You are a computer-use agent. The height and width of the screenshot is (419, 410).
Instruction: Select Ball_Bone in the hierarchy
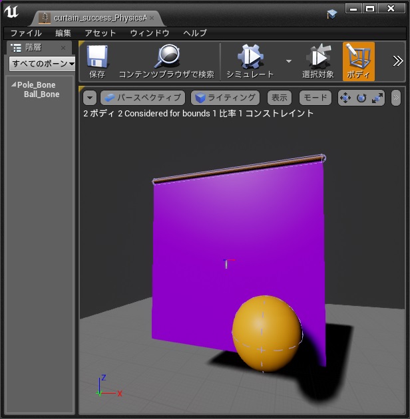click(42, 94)
